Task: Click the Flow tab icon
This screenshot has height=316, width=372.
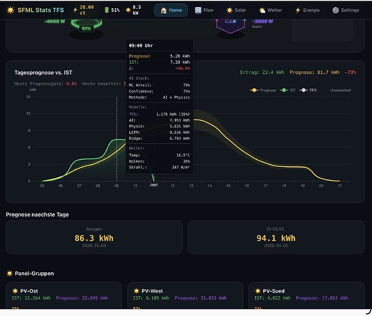Action: 198,10
